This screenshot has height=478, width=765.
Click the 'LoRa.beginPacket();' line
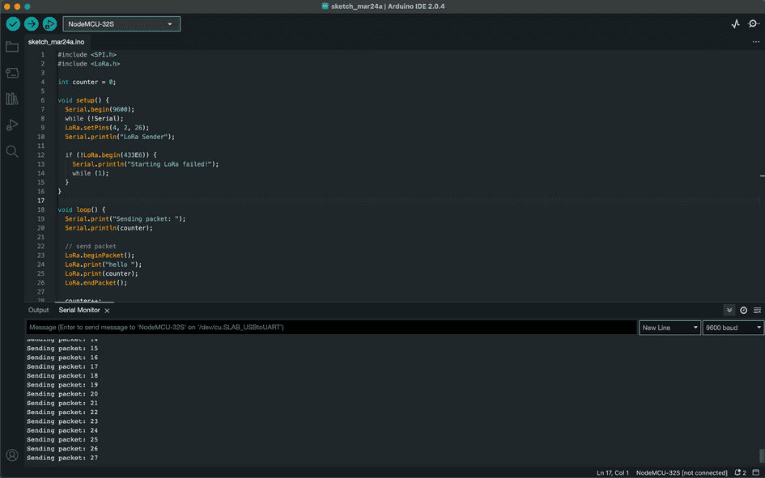(100, 256)
